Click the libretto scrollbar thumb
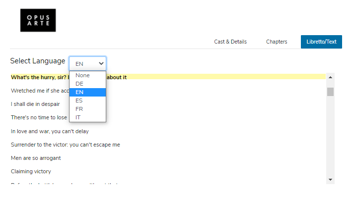Viewport: 355px width, 199px height. [x=330, y=92]
